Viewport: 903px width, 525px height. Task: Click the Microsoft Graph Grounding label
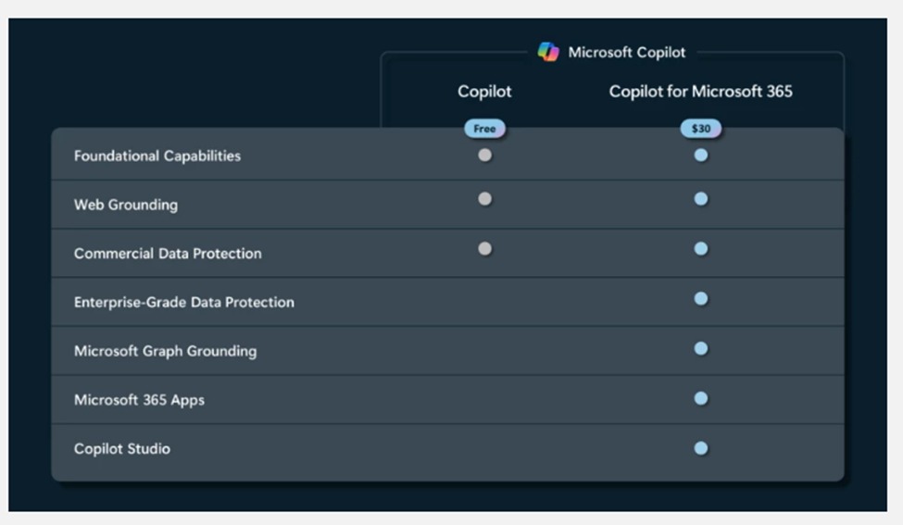[x=165, y=352]
